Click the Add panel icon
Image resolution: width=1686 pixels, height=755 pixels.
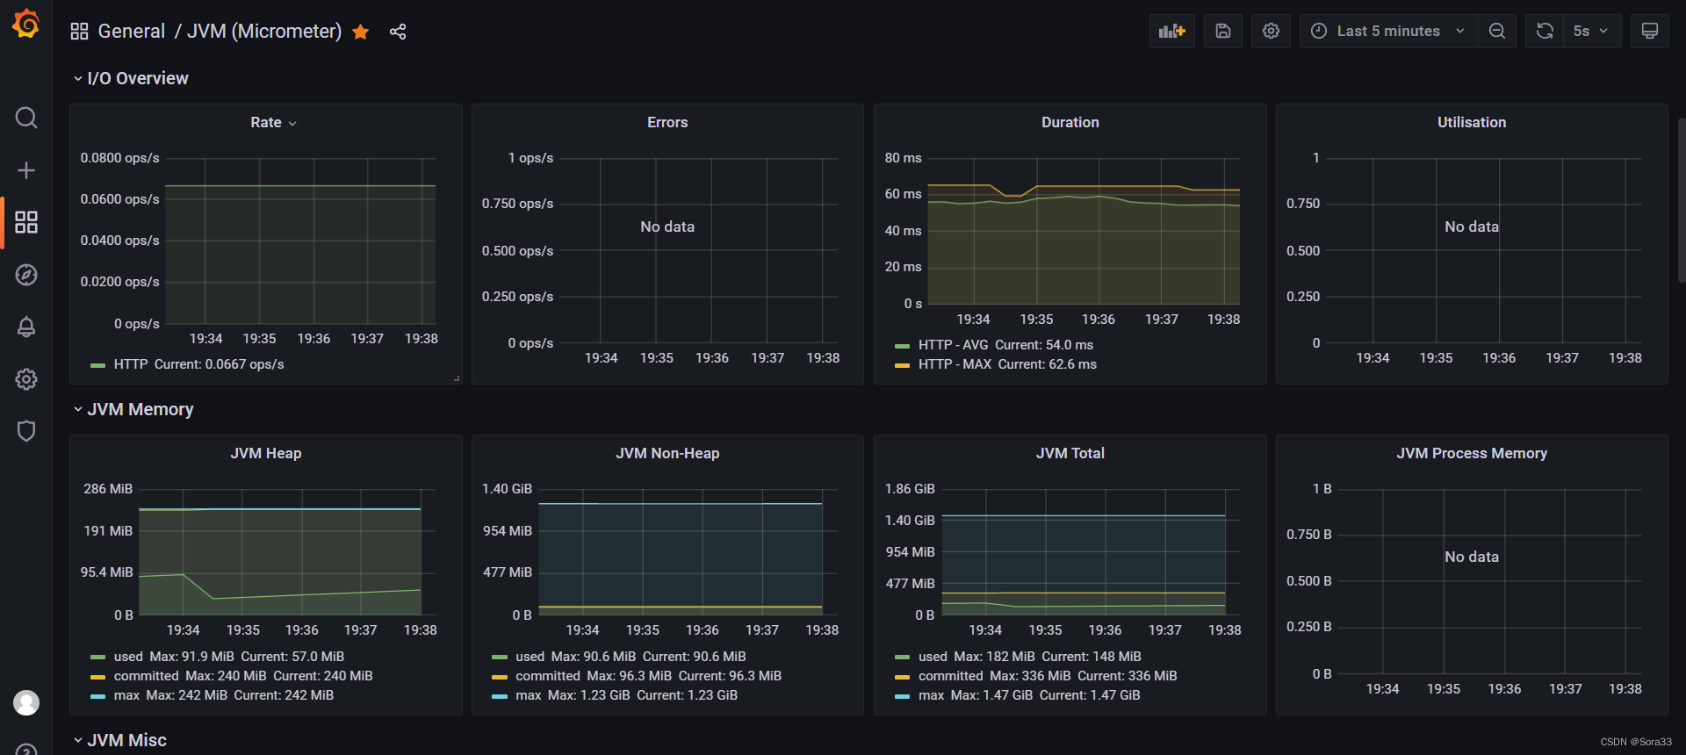point(1171,32)
